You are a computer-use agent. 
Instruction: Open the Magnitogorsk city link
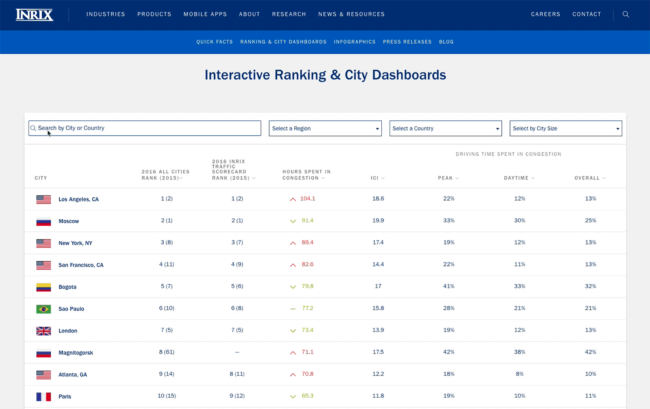(x=76, y=353)
